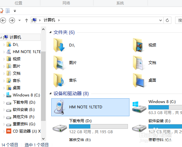The height and width of the screenshot is (147, 182).
Task: Select CD 驱动器 (J:) in navigation tree
Action: coord(27,131)
